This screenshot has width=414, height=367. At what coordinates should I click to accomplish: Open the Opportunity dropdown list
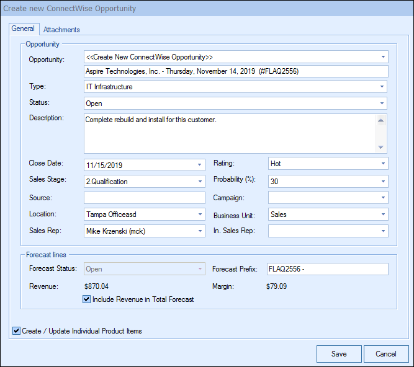pyautogui.click(x=383, y=57)
